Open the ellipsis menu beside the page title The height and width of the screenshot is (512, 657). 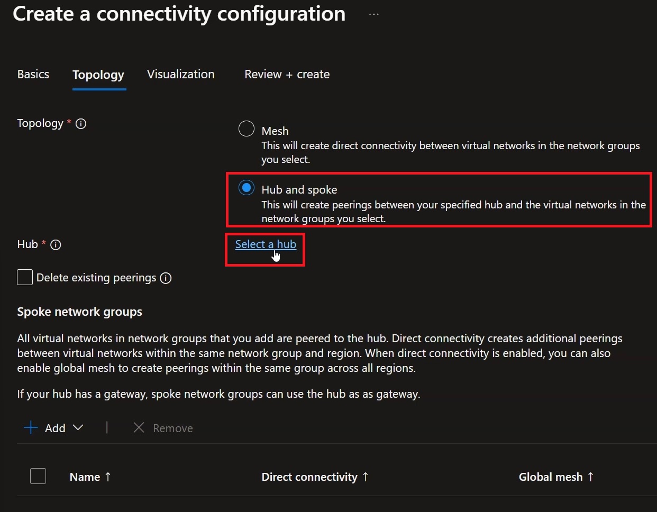click(374, 14)
